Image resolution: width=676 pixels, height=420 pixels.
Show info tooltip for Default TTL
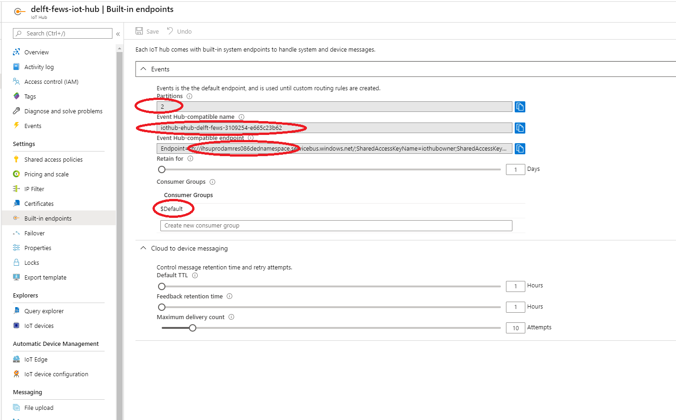[x=195, y=275]
